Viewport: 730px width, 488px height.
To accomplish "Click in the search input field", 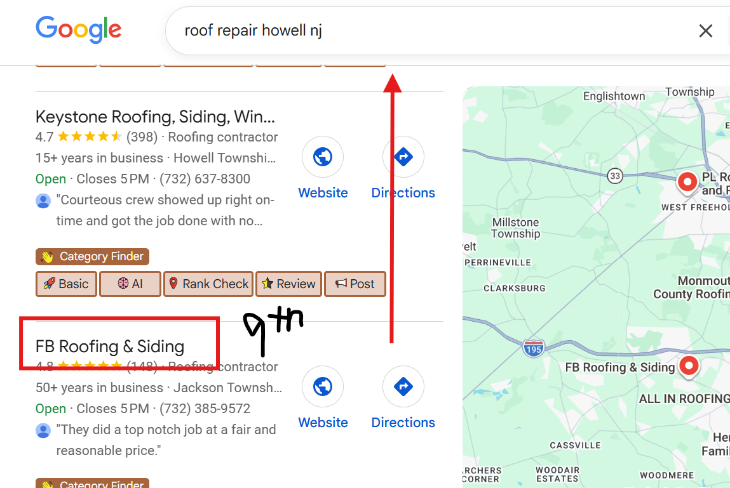I will click(413, 30).
